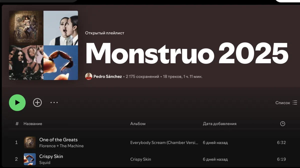
Task: Start playback with the green play button
Action: (x=17, y=102)
